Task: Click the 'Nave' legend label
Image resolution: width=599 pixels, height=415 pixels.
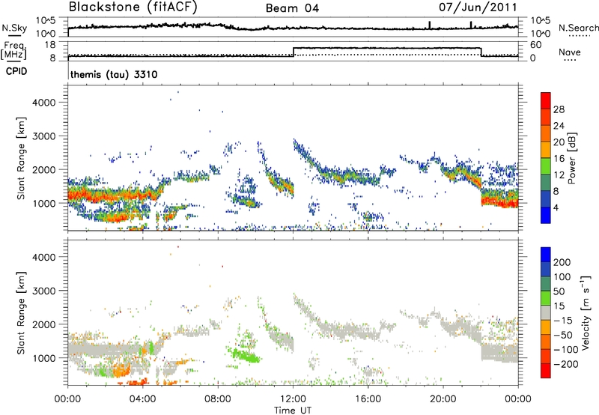Action: 570,52
